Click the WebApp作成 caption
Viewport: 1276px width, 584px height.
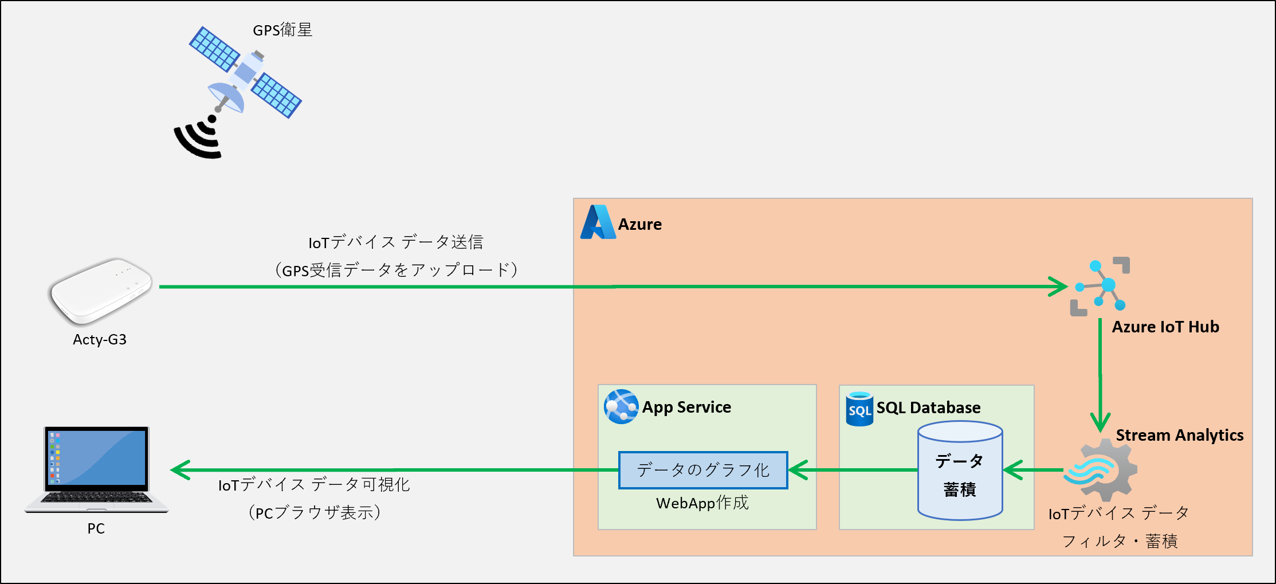pyautogui.click(x=702, y=503)
